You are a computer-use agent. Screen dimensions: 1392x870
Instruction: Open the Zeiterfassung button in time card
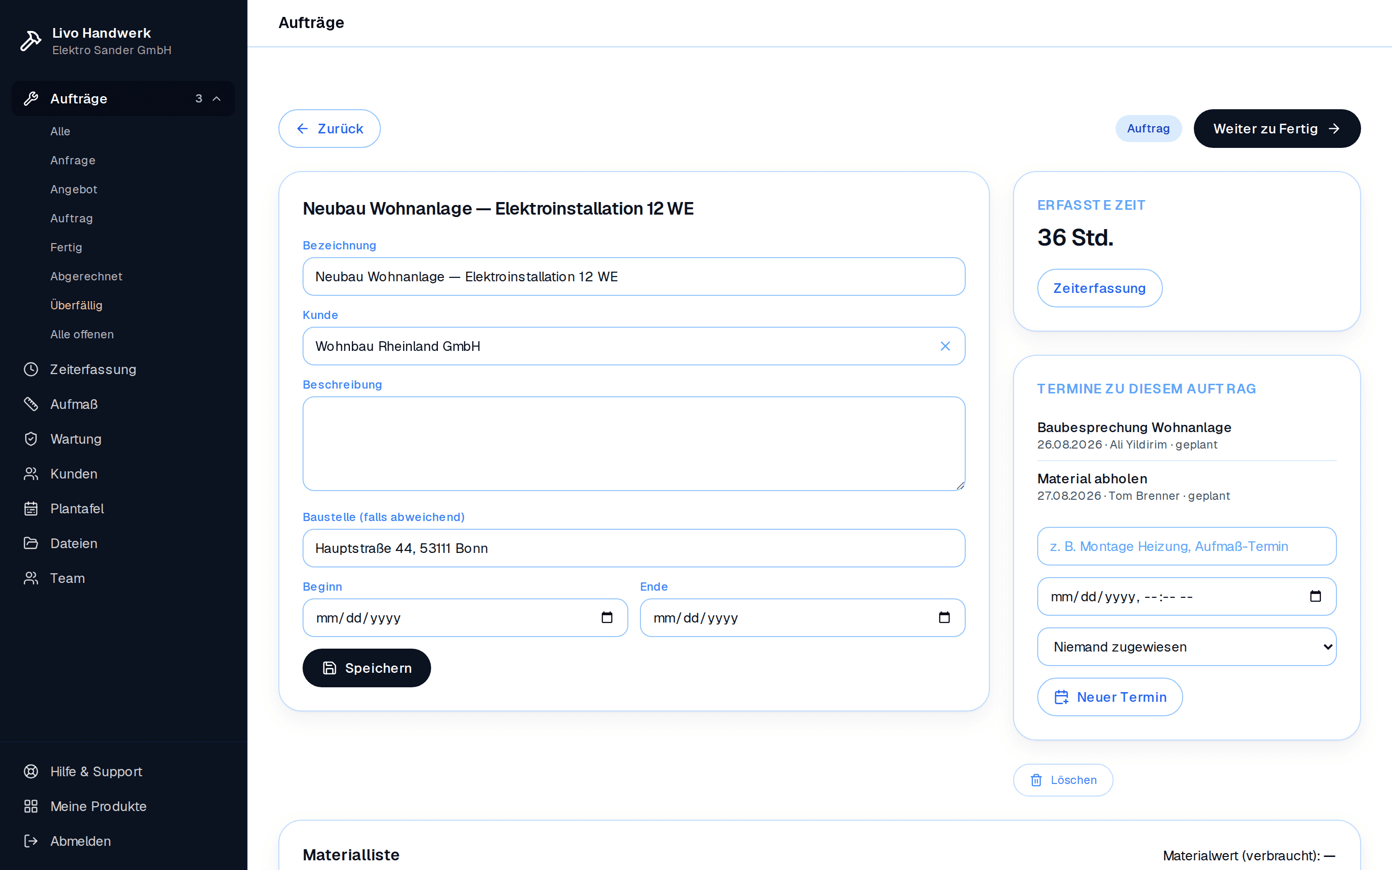pos(1099,288)
